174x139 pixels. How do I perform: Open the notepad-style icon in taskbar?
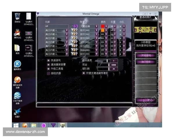(34, 125)
